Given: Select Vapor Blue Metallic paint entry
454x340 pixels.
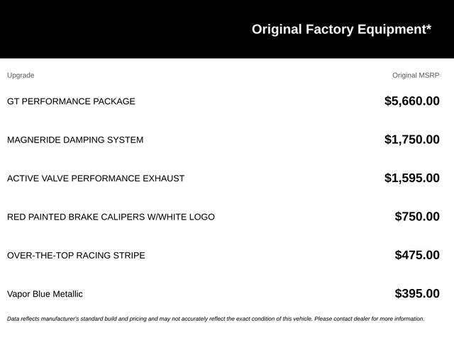Looking at the screenshot, I should click(x=45, y=294).
